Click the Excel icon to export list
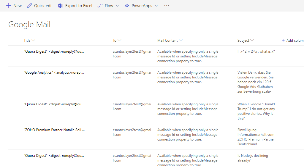The width and height of the screenshot is (304, 166). click(x=61, y=6)
